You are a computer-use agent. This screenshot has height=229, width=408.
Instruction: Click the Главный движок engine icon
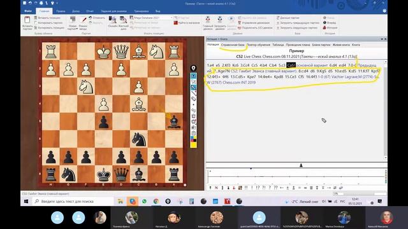point(208,20)
